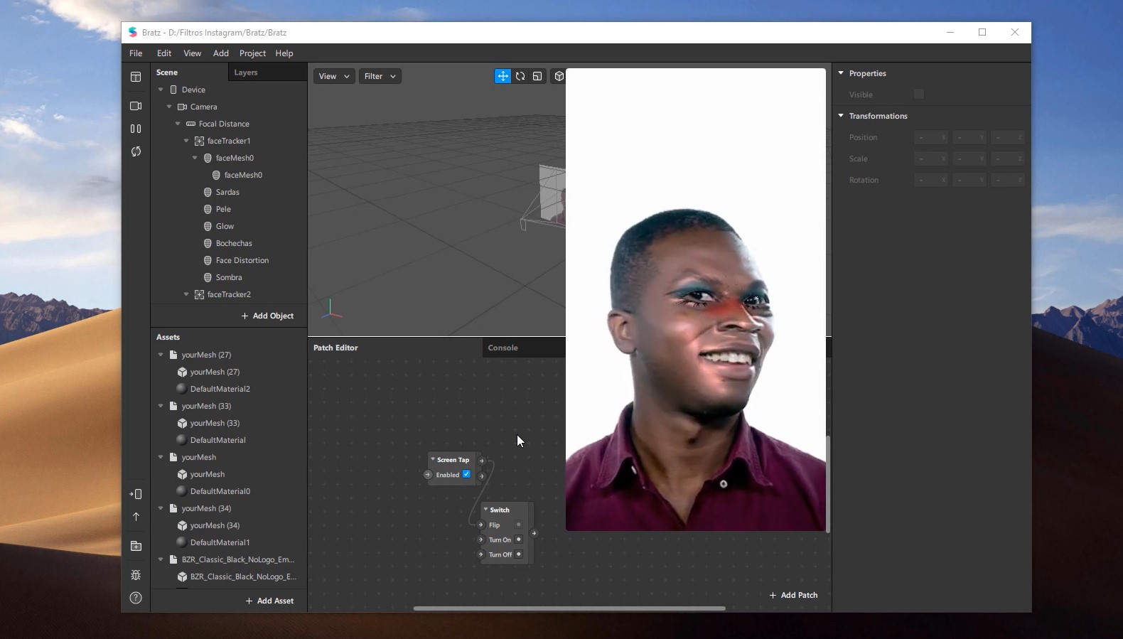
Task: Switch to the Layers tab
Action: (x=246, y=73)
